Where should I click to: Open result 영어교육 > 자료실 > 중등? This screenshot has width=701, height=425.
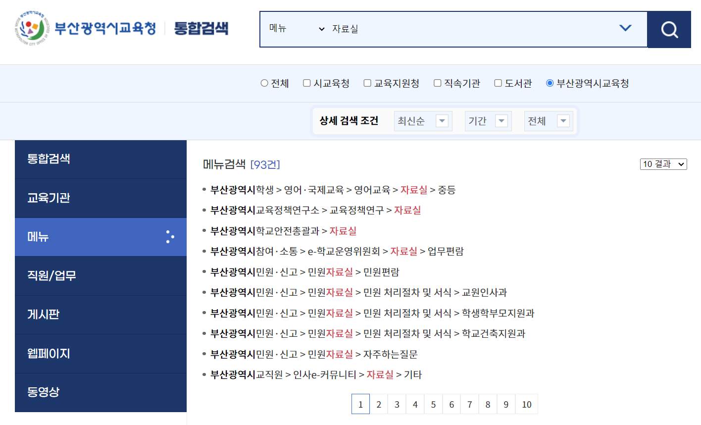coord(333,190)
